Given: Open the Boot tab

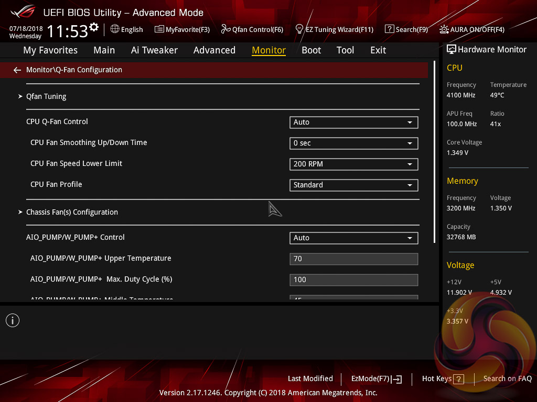Looking at the screenshot, I should [312, 50].
